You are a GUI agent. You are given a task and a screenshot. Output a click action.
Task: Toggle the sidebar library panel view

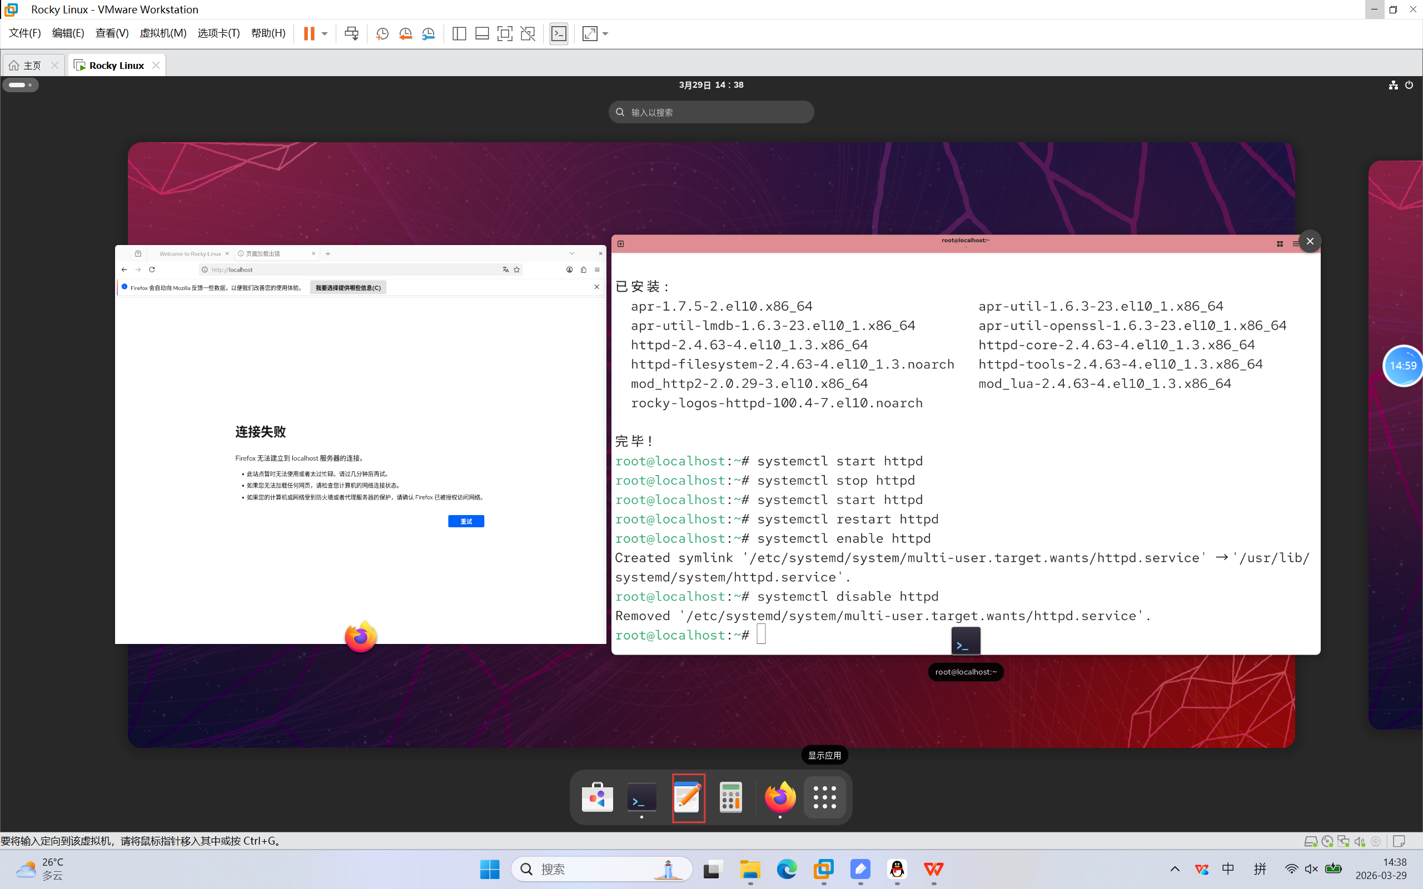(x=459, y=33)
